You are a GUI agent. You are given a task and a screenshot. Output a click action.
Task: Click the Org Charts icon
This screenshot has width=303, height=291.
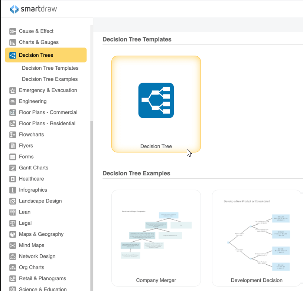click(13, 267)
